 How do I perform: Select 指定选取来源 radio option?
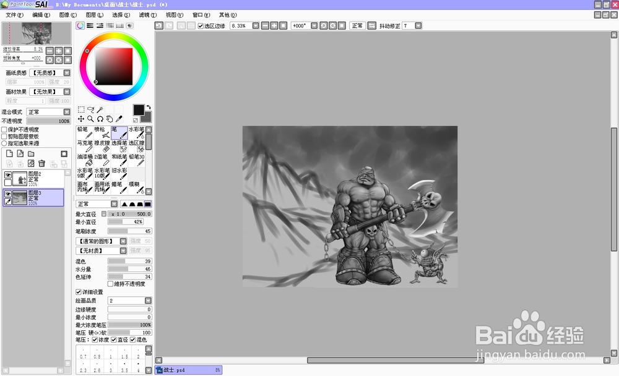click(4, 143)
